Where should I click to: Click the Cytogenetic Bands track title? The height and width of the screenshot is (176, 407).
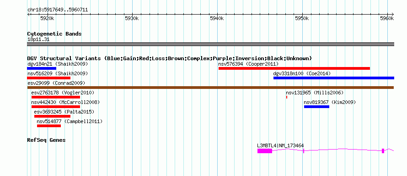pos(54,34)
